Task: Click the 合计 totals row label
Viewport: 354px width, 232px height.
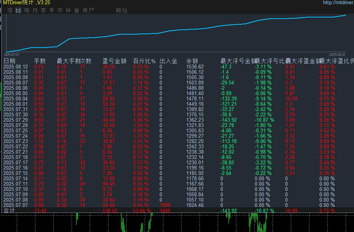Action: coord(9,211)
